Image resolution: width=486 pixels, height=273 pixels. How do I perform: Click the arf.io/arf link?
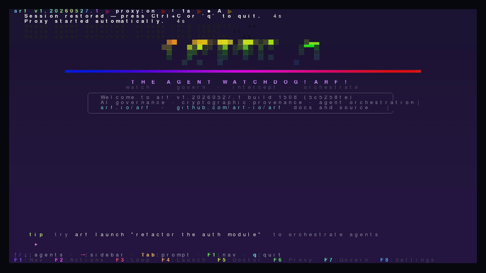click(125, 108)
